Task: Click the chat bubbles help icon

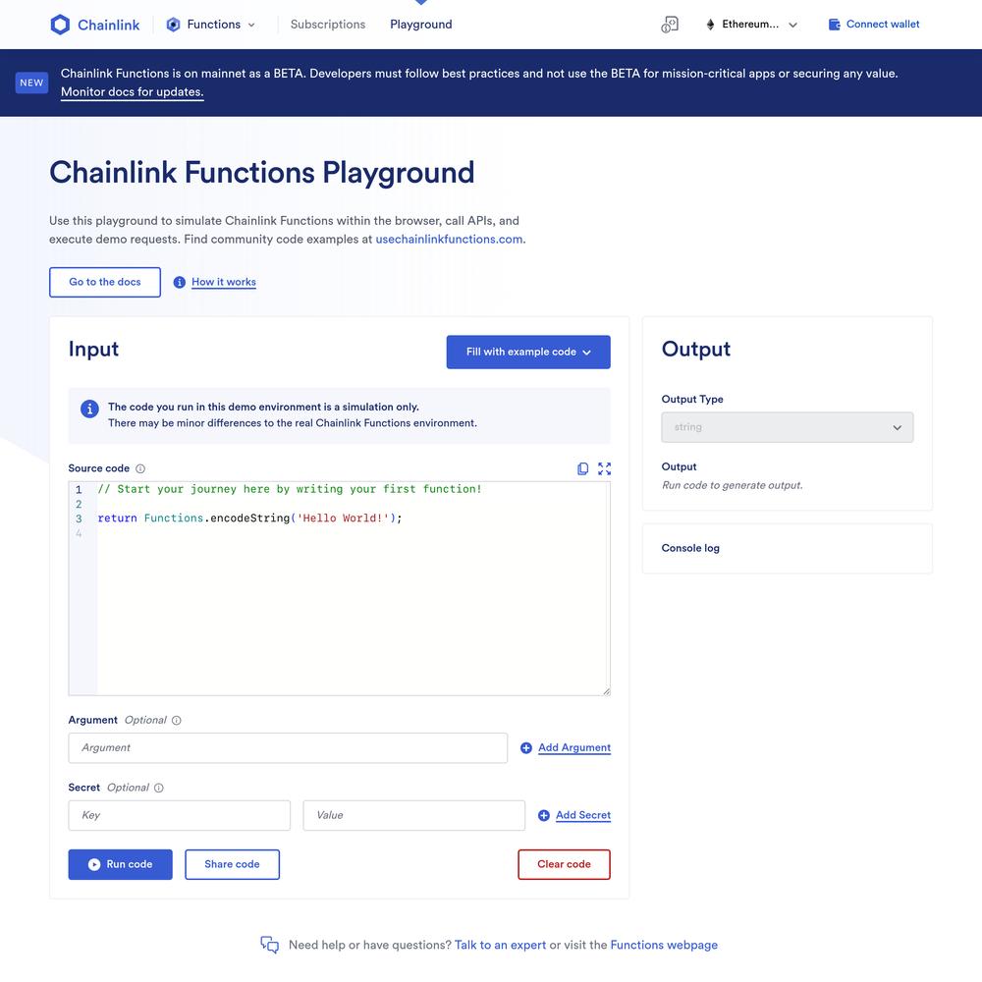Action: [270, 945]
